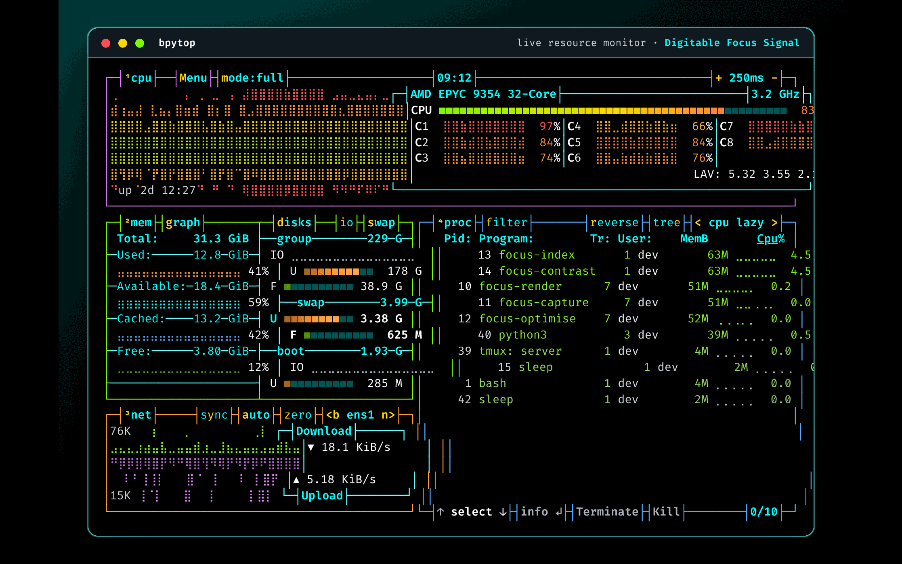The height and width of the screenshot is (564, 902).
Task: Toggle memory graph display
Action: pos(183,222)
